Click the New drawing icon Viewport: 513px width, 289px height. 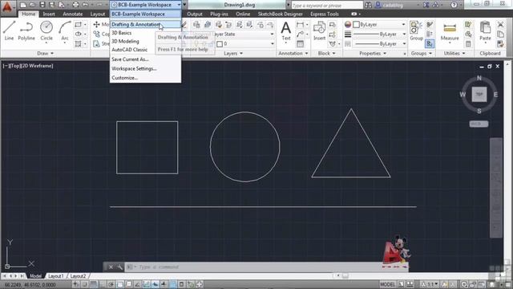pos(23,5)
